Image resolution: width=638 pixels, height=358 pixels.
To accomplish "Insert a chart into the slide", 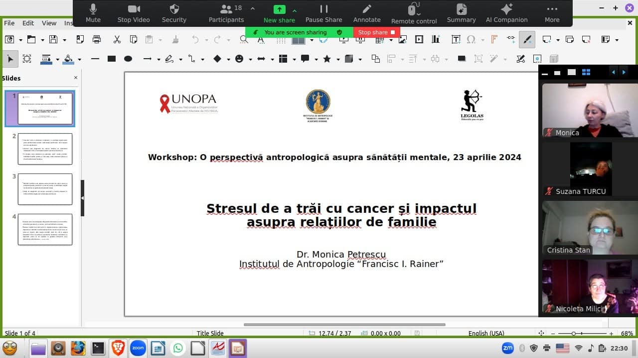I will coord(436,39).
